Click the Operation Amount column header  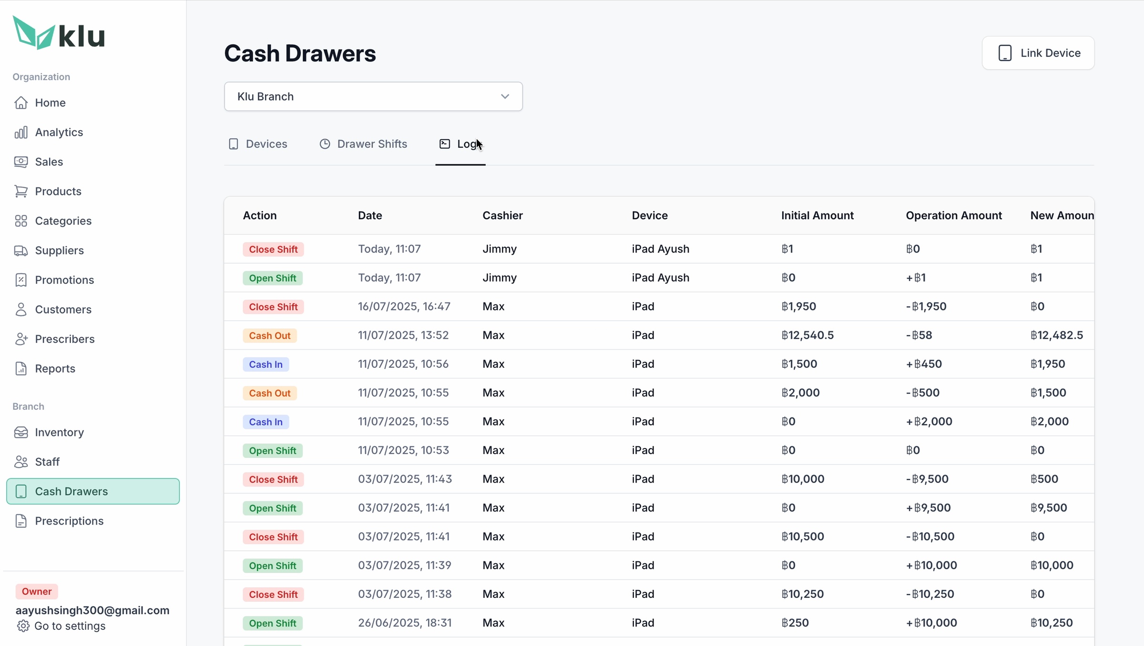click(x=954, y=215)
